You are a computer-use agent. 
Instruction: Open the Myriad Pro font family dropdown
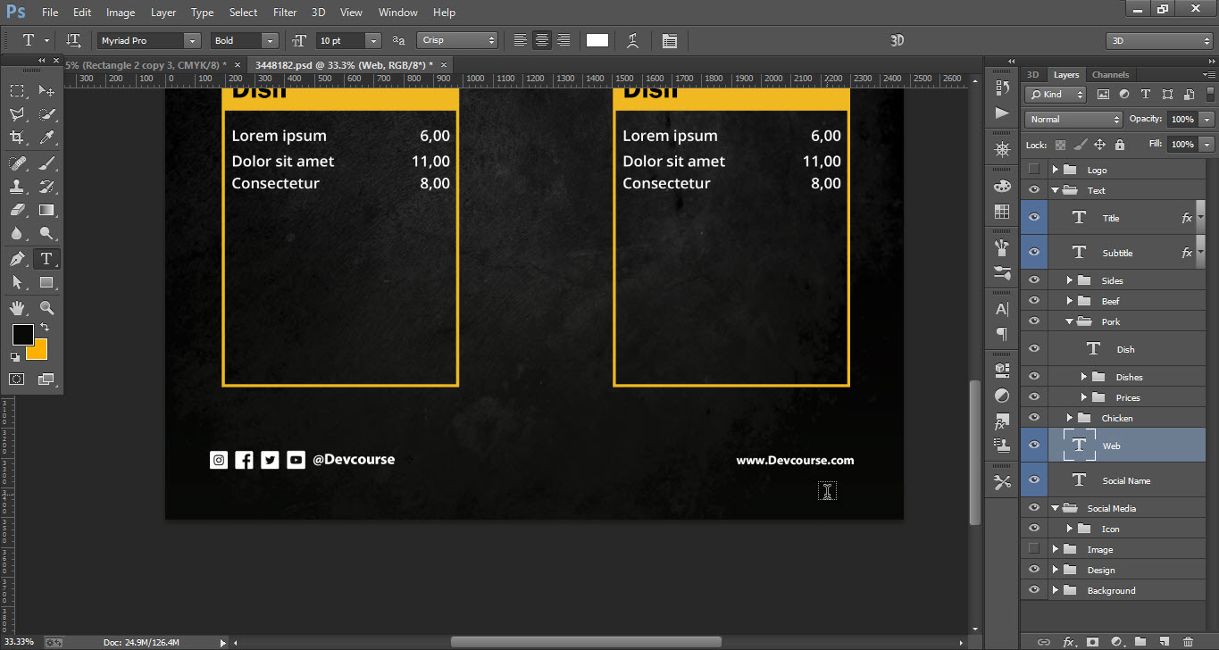[x=193, y=40]
